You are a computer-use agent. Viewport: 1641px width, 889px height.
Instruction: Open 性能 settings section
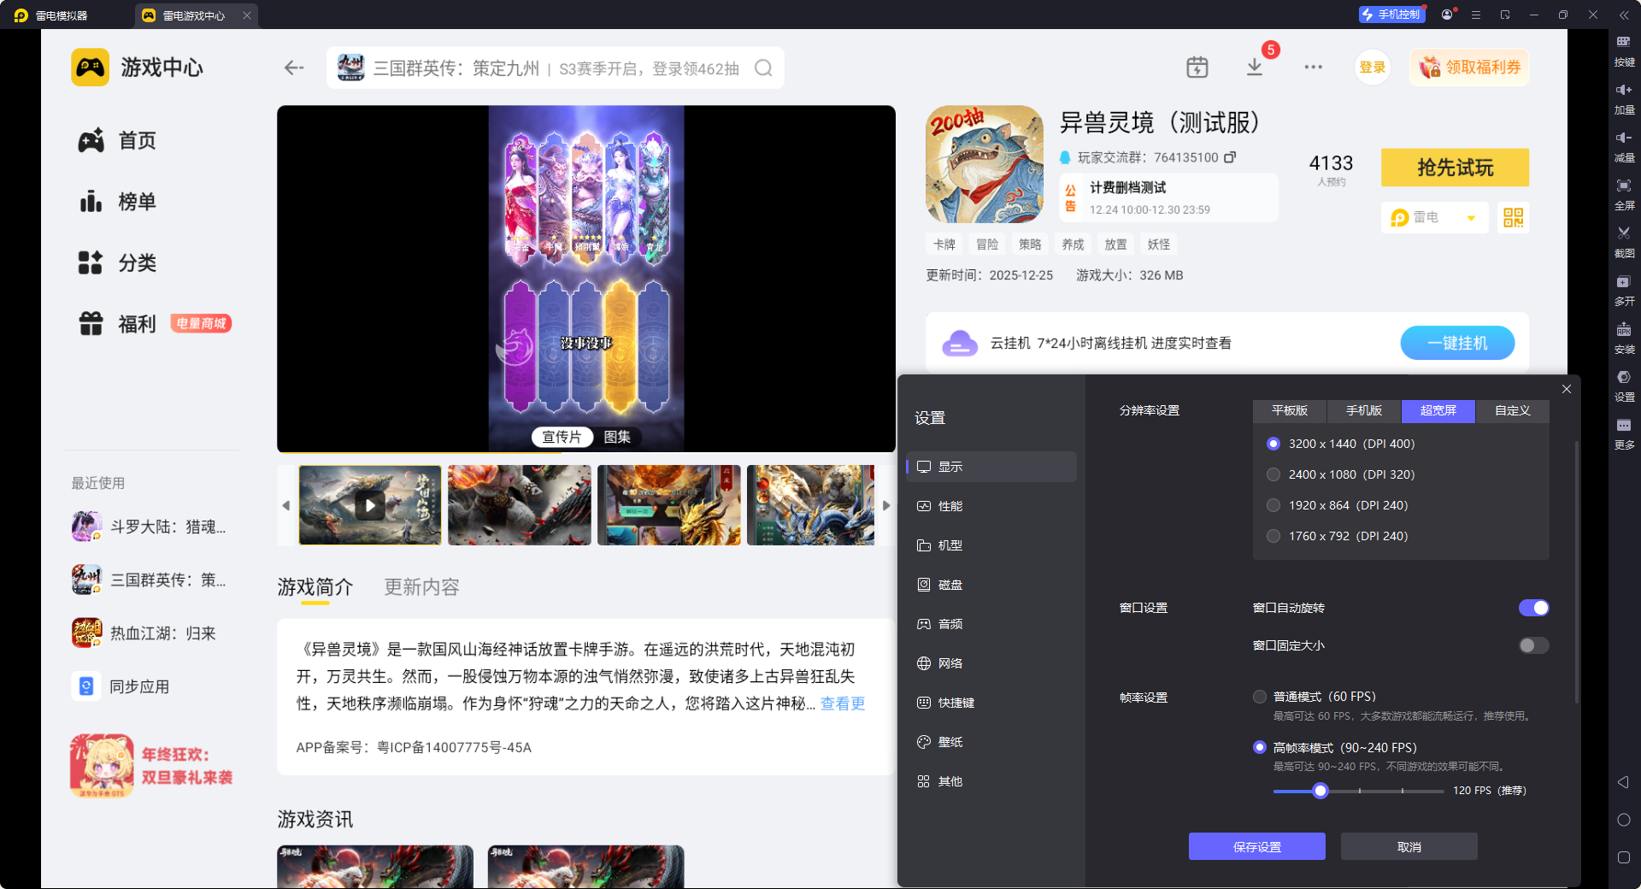pos(991,506)
